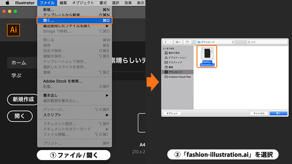The image size is (292, 164).
Task: Click the 検索 search field in dialog
Action: coord(267,42)
